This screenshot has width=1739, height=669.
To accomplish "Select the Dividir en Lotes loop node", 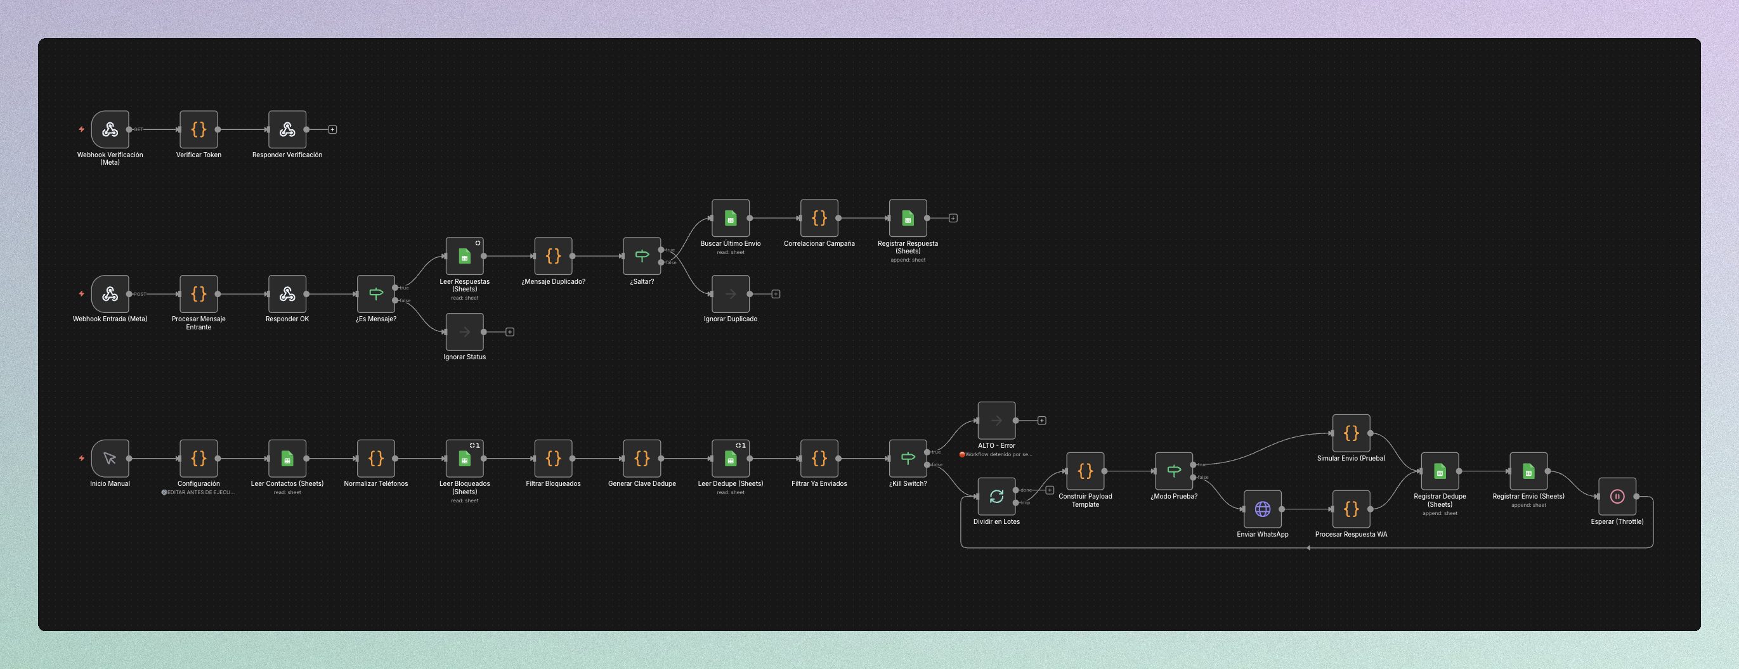I will coord(996,496).
